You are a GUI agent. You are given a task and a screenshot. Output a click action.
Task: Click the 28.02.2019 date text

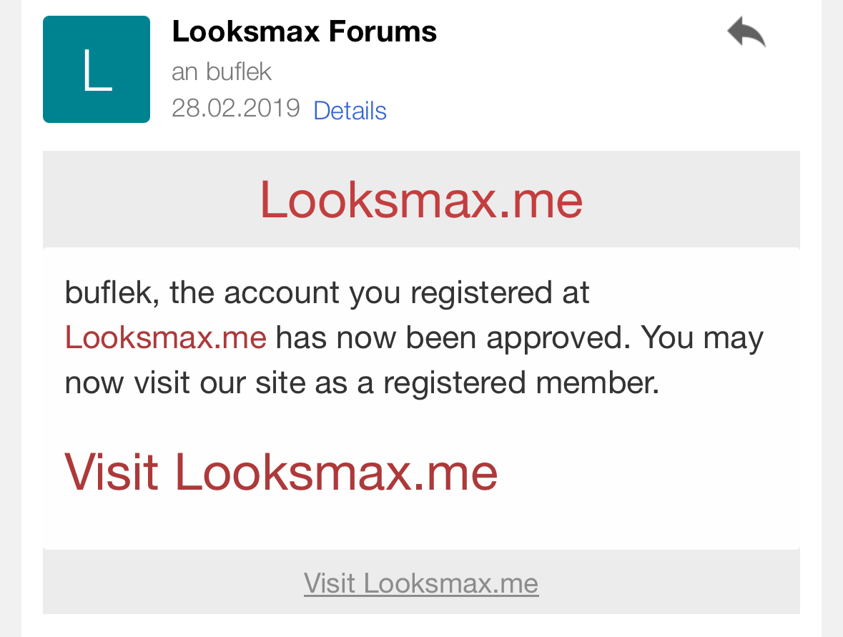point(235,109)
